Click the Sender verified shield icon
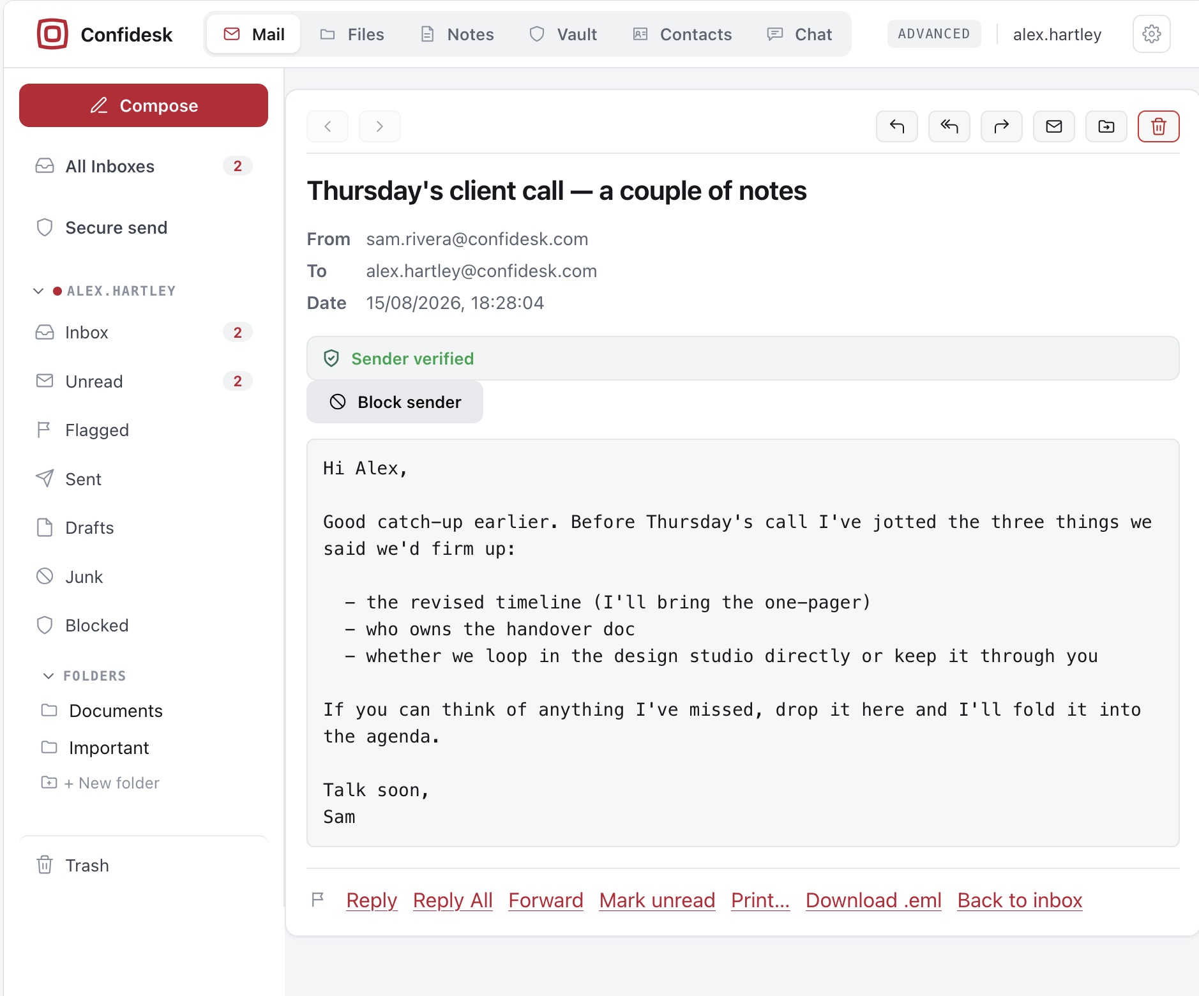1199x996 pixels. point(331,359)
